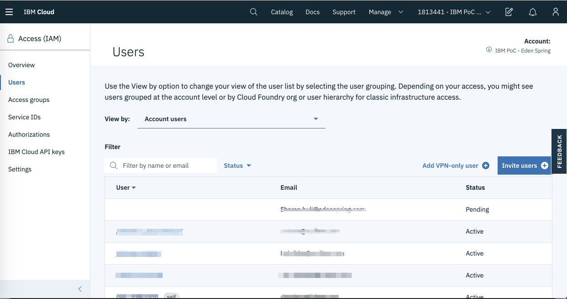Click the IBM Cloud logo text

(x=39, y=12)
